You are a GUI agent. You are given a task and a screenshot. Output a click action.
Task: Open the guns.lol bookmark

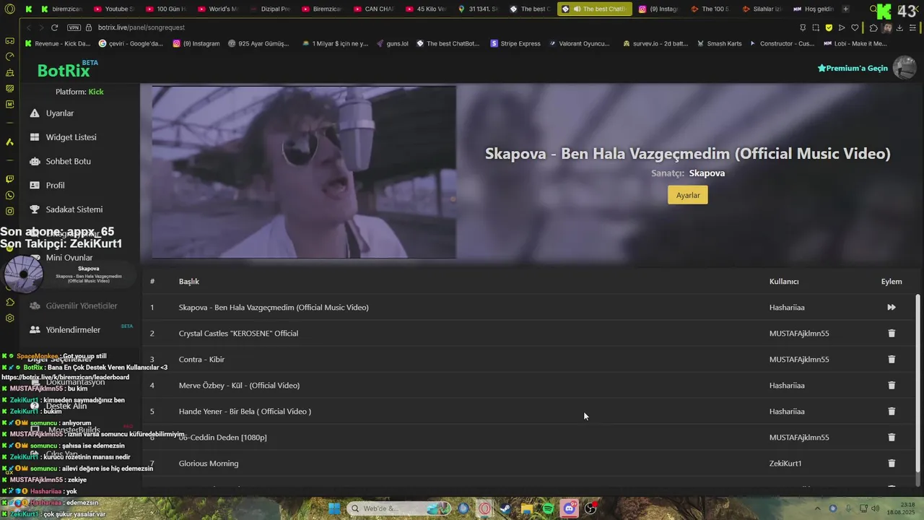[392, 43]
